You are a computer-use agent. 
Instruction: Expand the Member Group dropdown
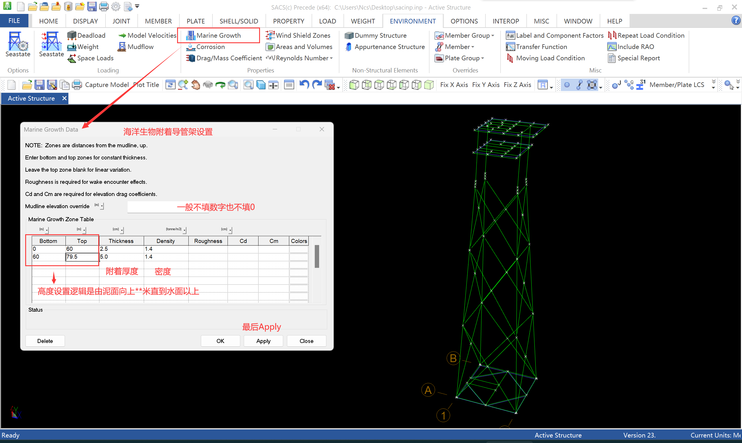492,36
